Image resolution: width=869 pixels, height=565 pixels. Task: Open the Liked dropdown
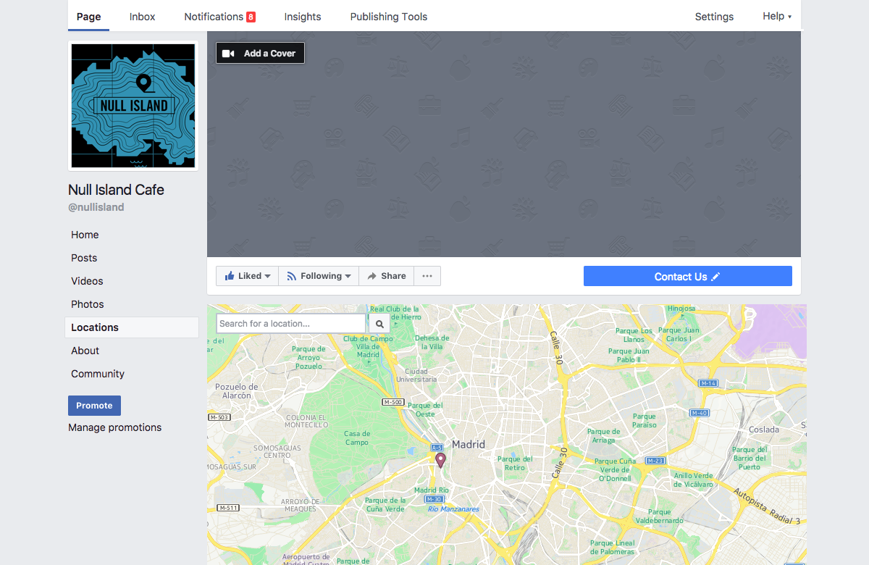coord(247,276)
